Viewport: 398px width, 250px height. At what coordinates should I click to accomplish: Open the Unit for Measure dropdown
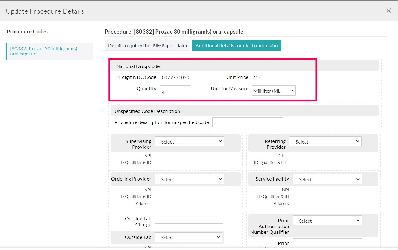coord(274,91)
